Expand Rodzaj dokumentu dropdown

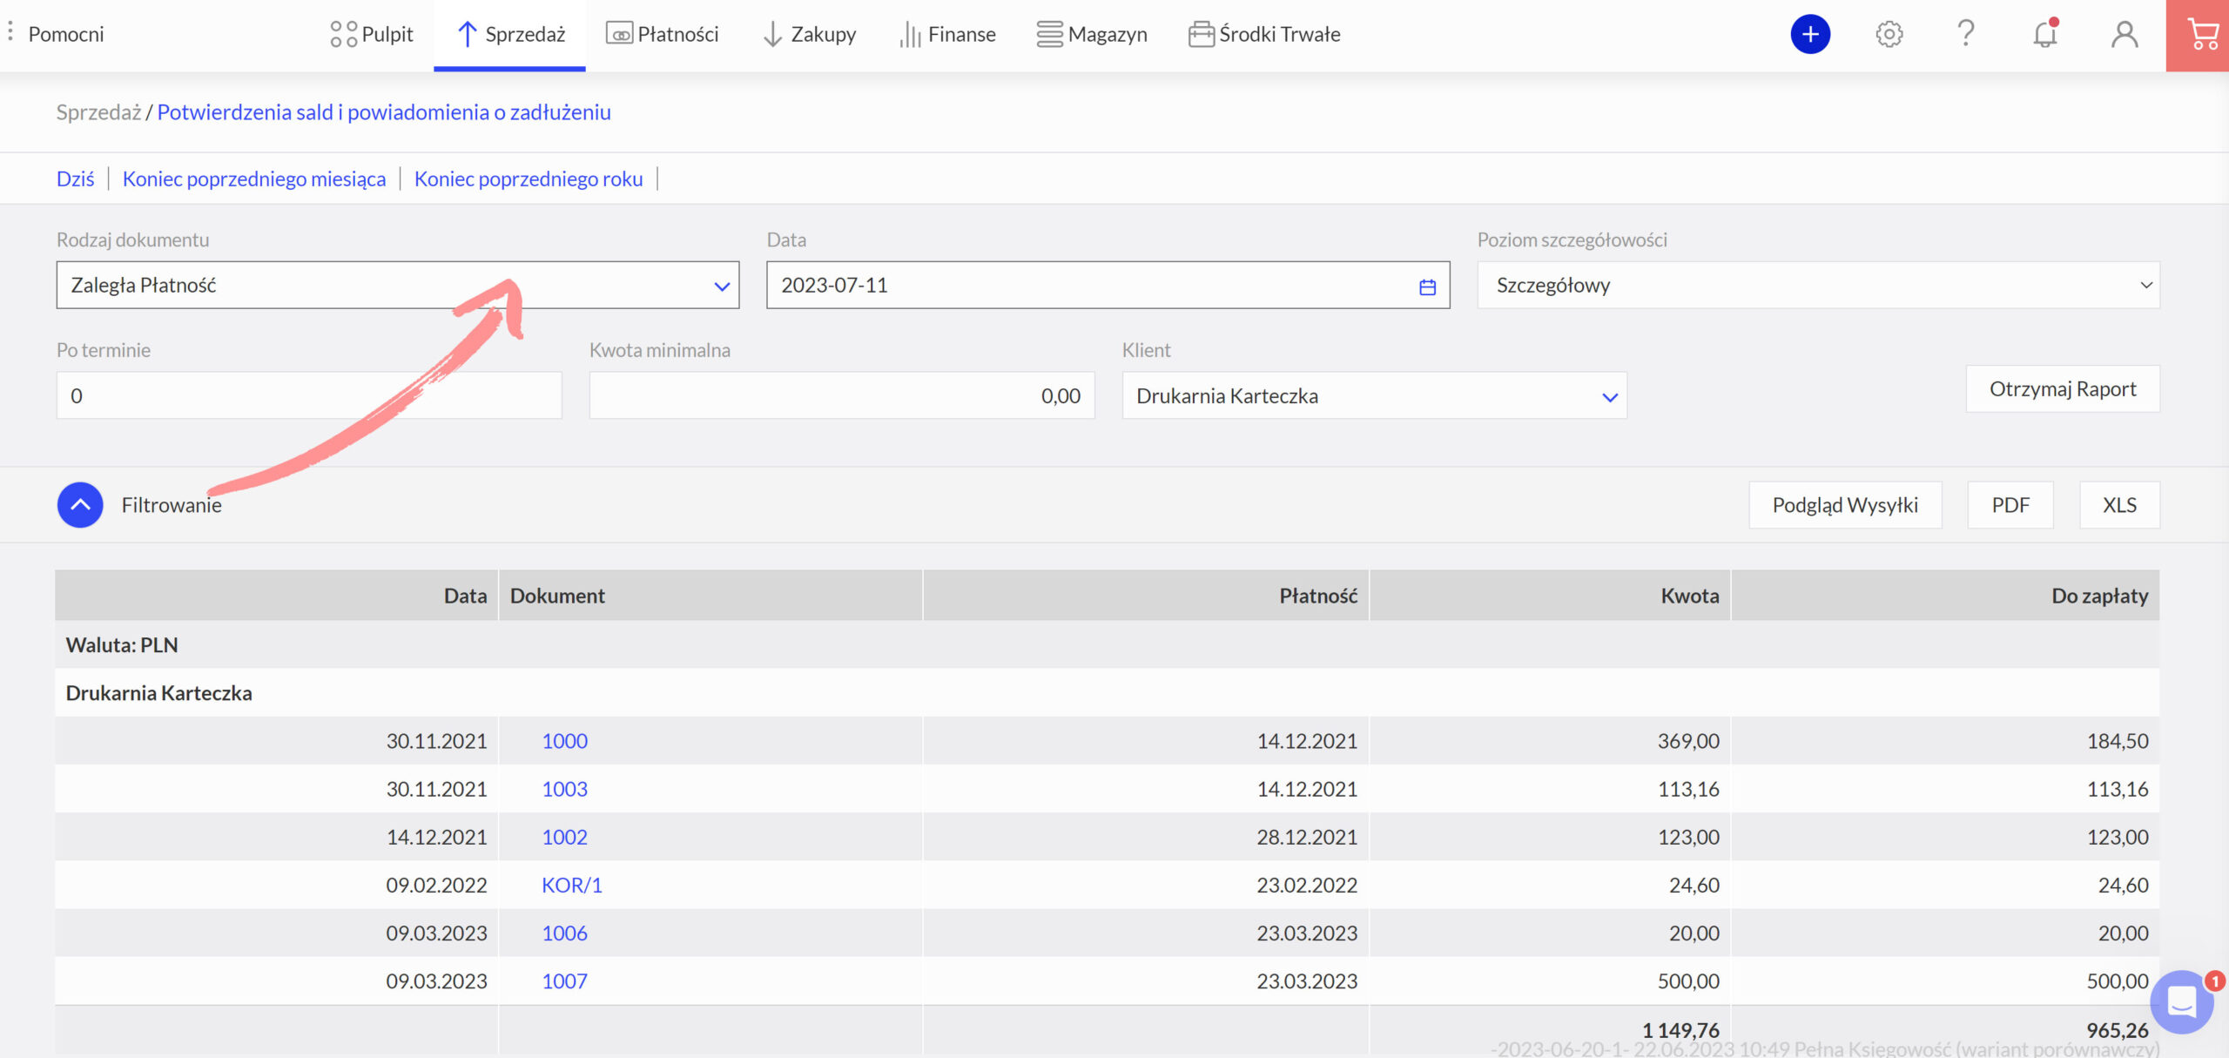(398, 285)
